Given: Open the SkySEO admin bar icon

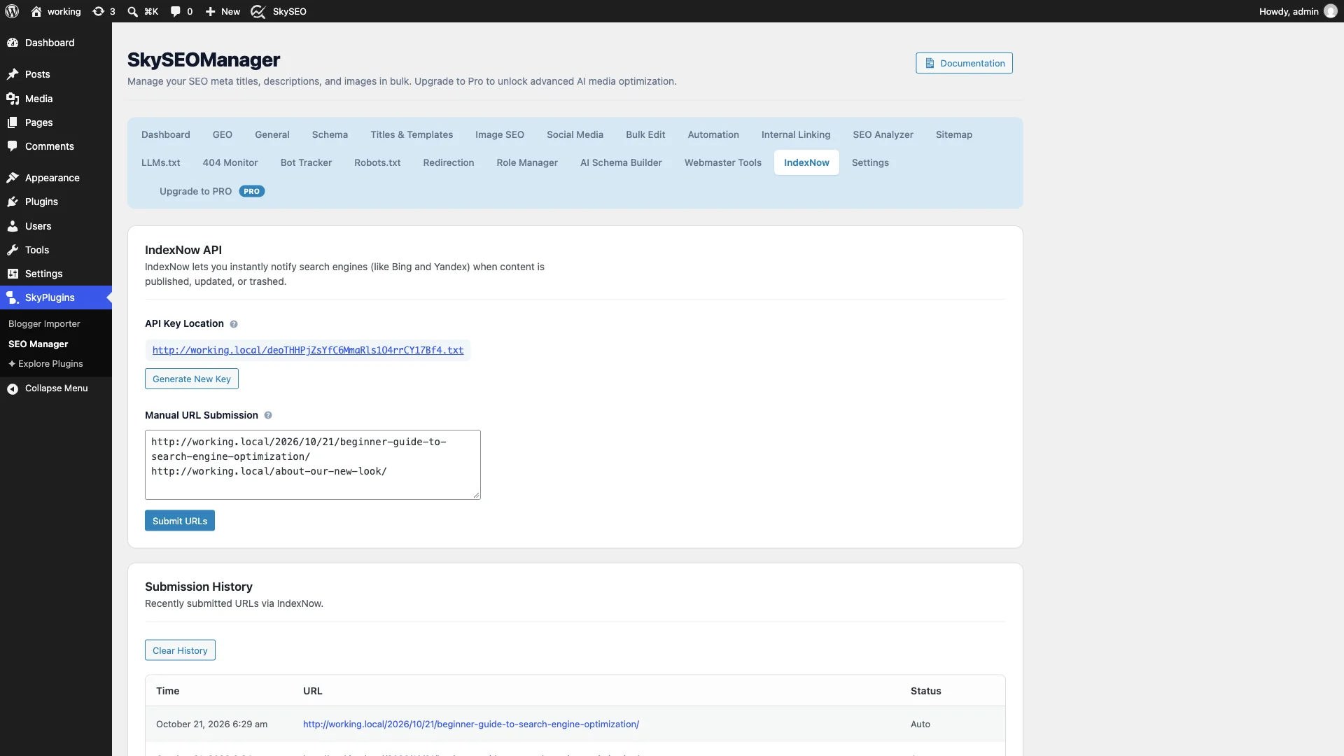Looking at the screenshot, I should click(x=258, y=11).
